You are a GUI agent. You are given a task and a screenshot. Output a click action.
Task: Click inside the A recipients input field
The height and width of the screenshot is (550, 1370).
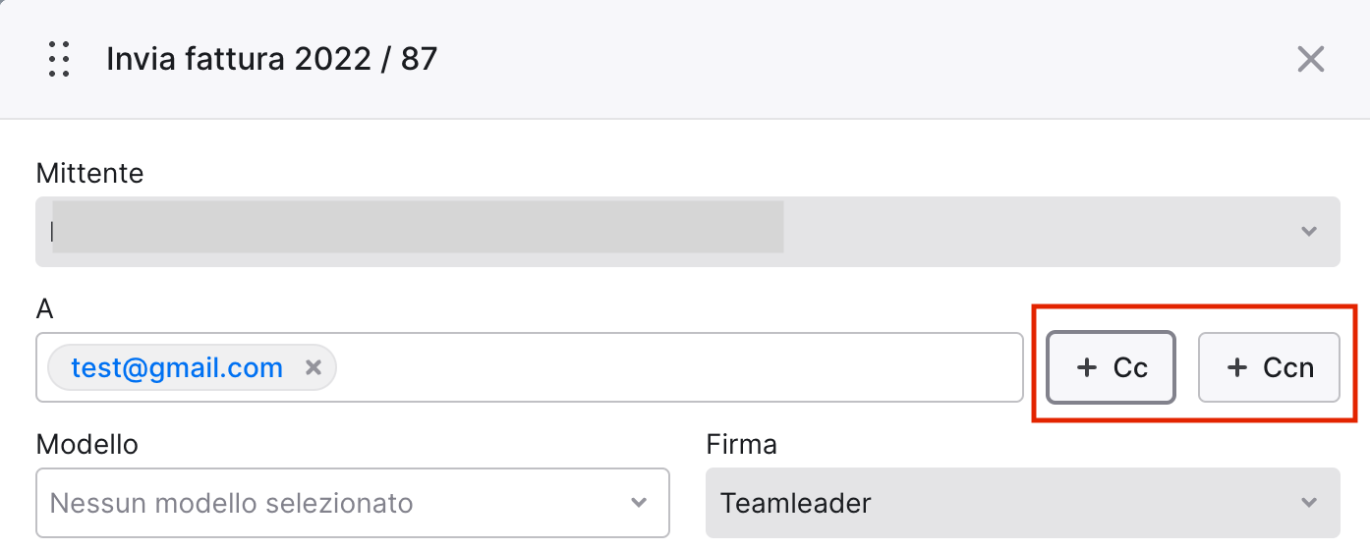tap(678, 367)
